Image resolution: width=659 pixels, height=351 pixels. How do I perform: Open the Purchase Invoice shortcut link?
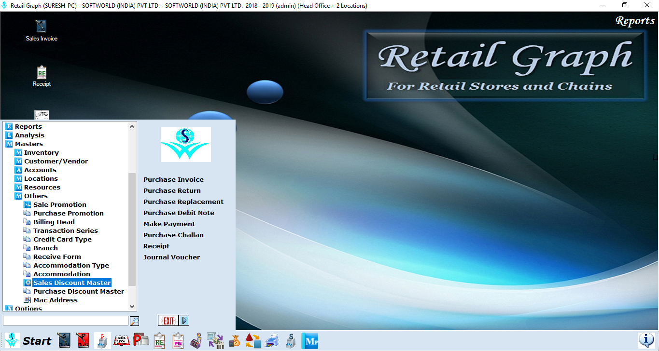[173, 179]
